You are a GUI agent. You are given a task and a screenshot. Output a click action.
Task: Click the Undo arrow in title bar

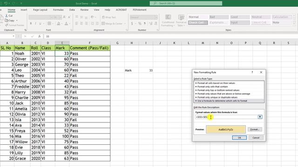pos(6,3)
